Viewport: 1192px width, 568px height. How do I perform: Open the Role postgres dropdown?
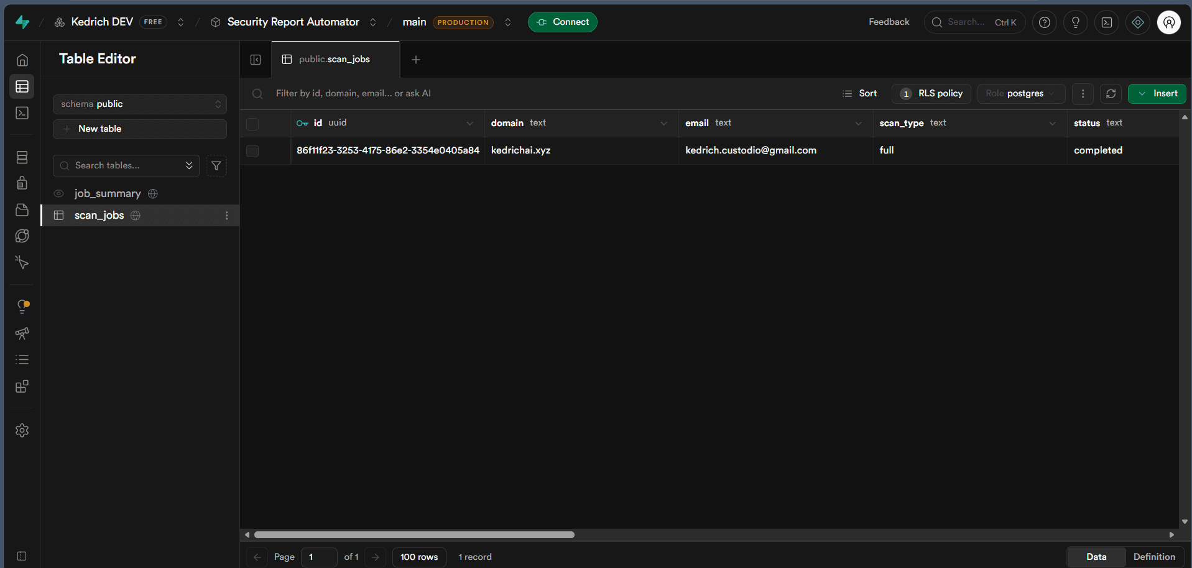click(x=1022, y=94)
